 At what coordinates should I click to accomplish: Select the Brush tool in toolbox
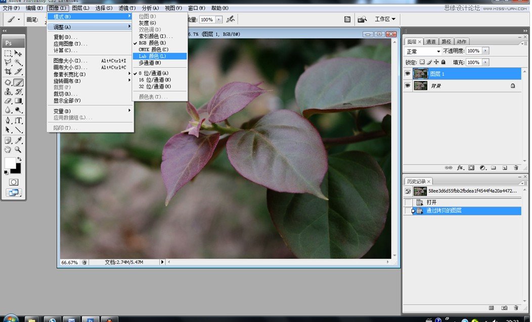18,83
